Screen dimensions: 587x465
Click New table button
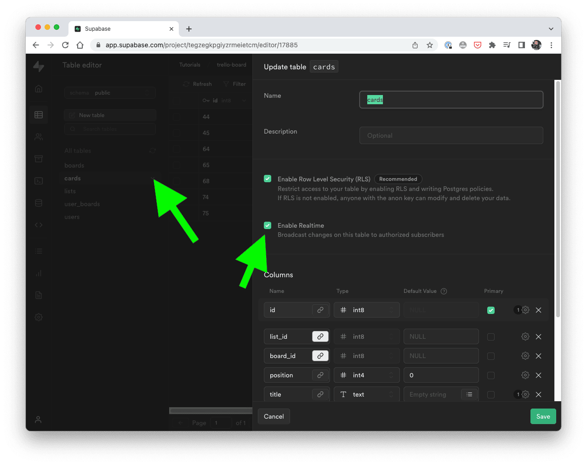point(110,115)
